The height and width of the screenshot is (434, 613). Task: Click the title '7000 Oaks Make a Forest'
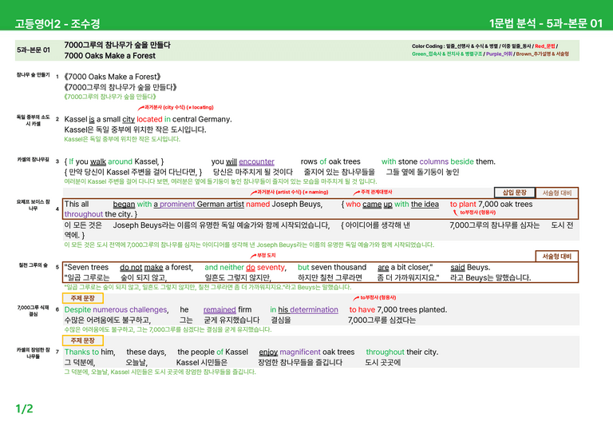tap(110, 56)
